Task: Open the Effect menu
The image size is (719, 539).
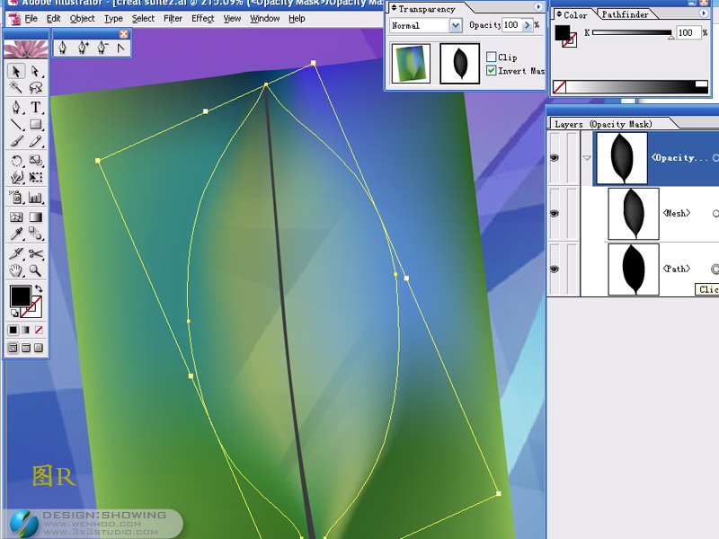Action: [x=203, y=19]
